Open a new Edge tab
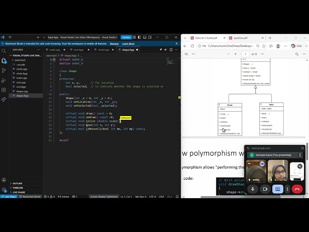The height and width of the screenshot is (232, 309). coord(270,38)
